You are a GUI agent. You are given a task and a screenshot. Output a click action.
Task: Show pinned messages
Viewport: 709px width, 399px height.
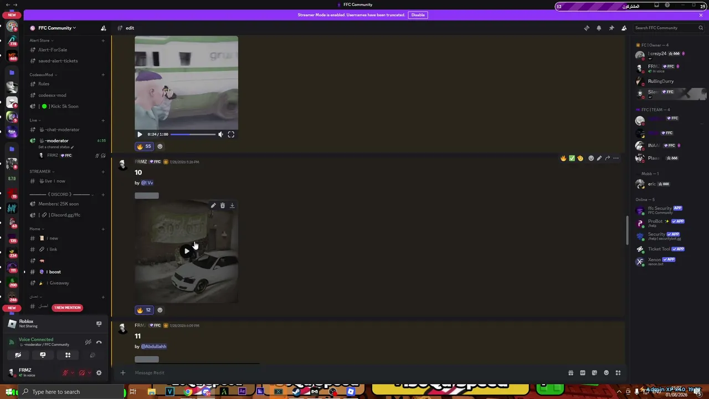pyautogui.click(x=612, y=28)
